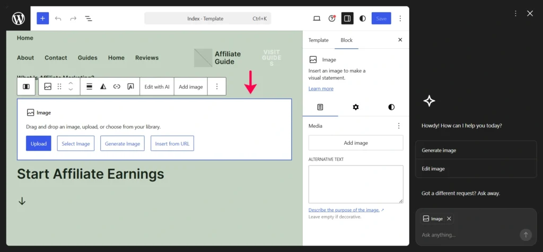The image size is (543, 252).
Task: Expand Media panel options menu
Action: [x=399, y=126]
